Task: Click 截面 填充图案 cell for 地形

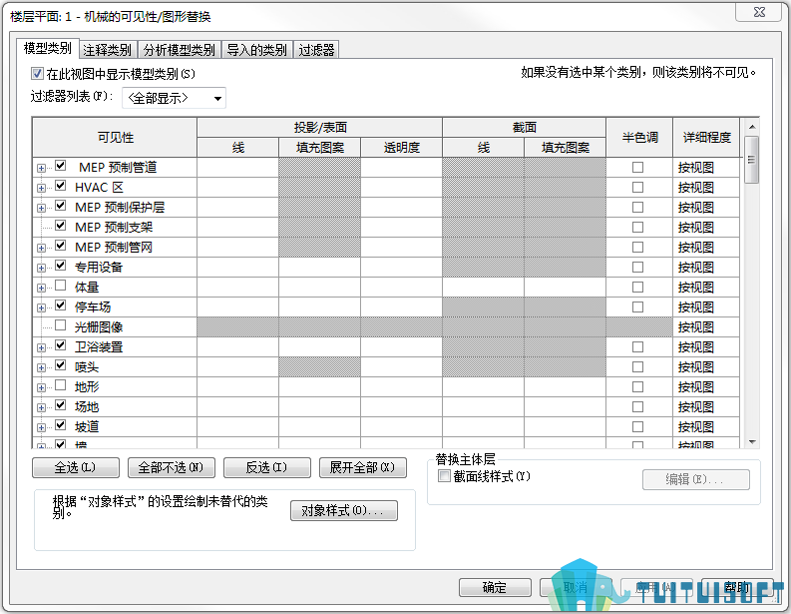Action: point(565,387)
